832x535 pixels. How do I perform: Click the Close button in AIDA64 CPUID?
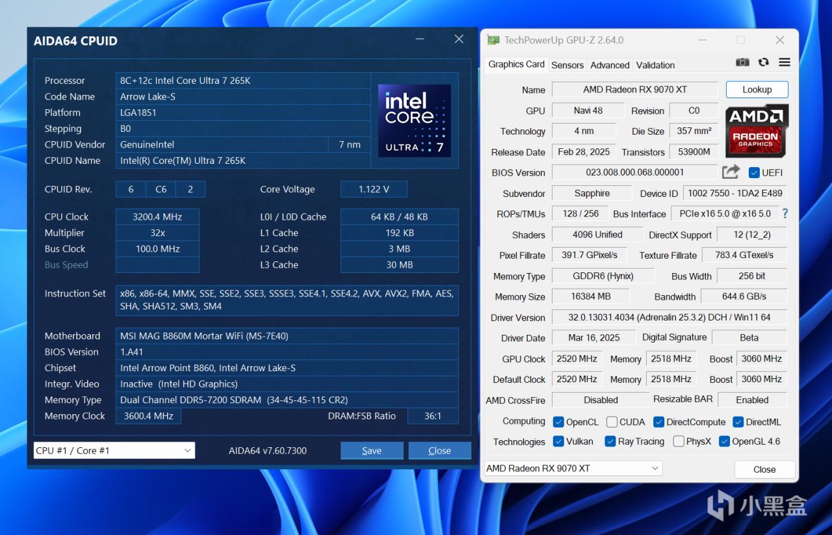click(439, 450)
